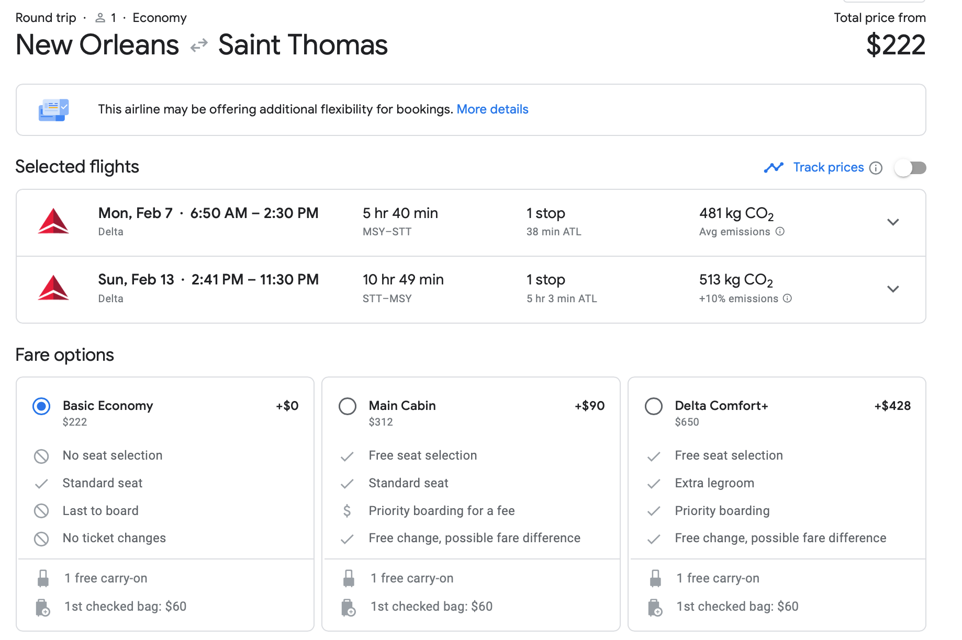Screen dimensions: 962x640
Task: Toggle the Track prices switch
Action: click(x=910, y=168)
